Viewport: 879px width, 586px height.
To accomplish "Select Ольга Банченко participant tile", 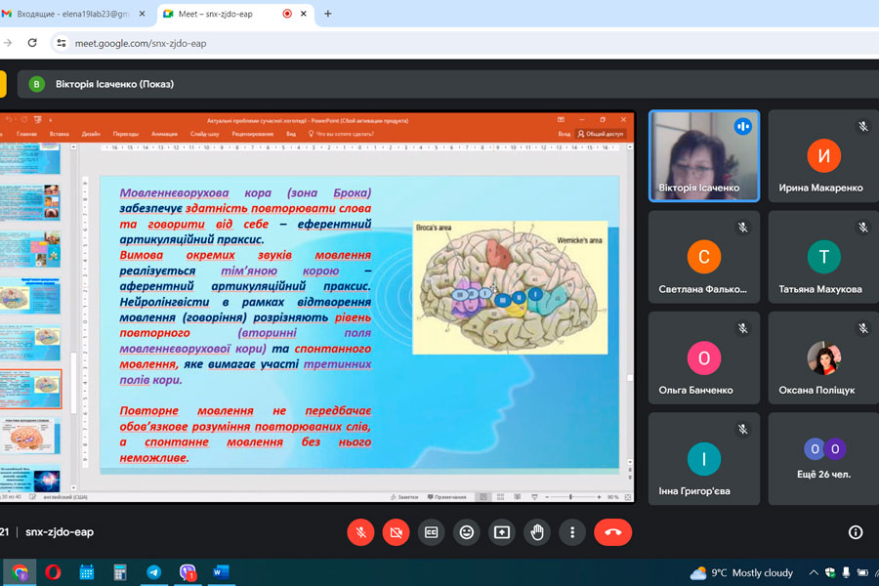I will pyautogui.click(x=704, y=357).
